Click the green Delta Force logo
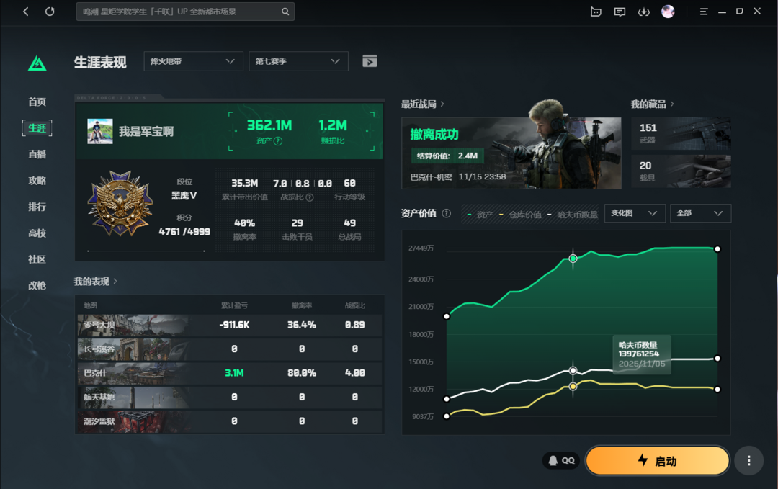This screenshot has width=778, height=489. click(37, 63)
